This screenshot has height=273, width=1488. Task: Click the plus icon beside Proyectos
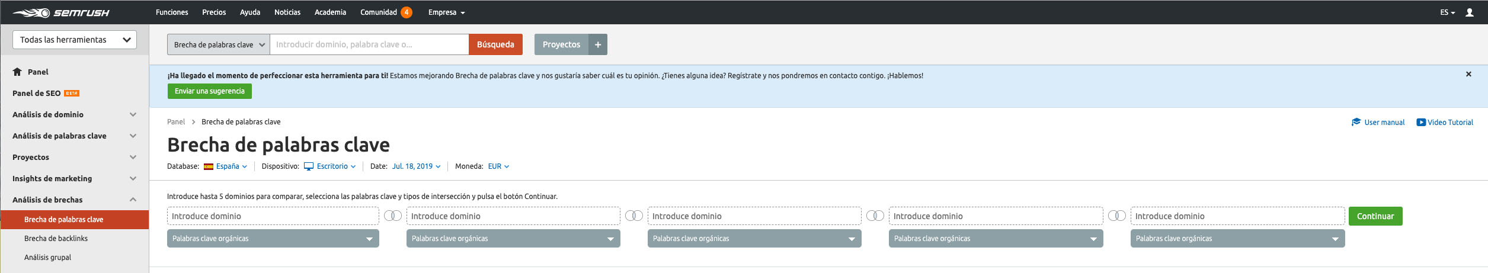(598, 44)
